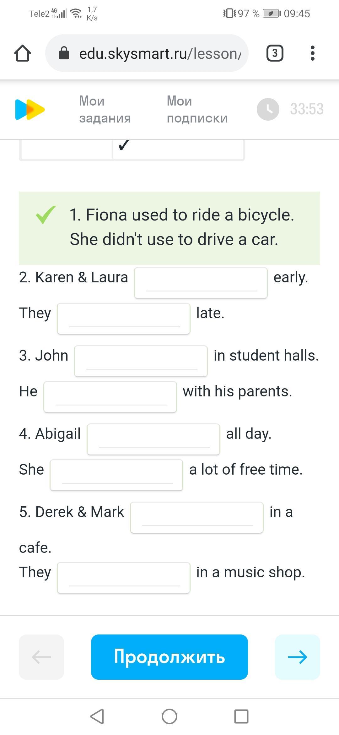
Task: Focus the blank after John
Action: (x=141, y=361)
